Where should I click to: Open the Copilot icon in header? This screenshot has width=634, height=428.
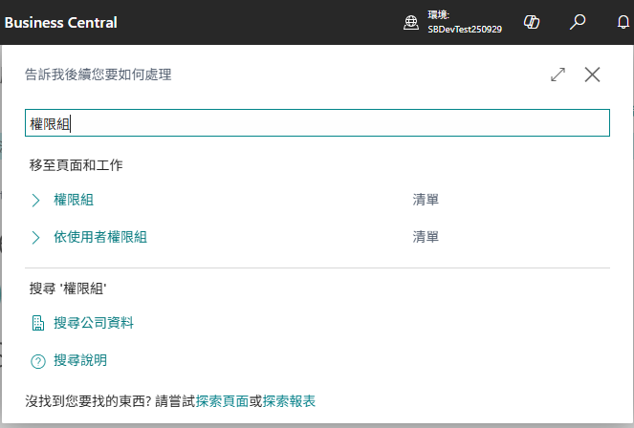532,22
